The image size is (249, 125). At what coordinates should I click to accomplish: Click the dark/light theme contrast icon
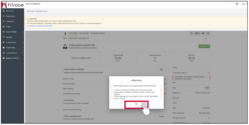pos(203,33)
